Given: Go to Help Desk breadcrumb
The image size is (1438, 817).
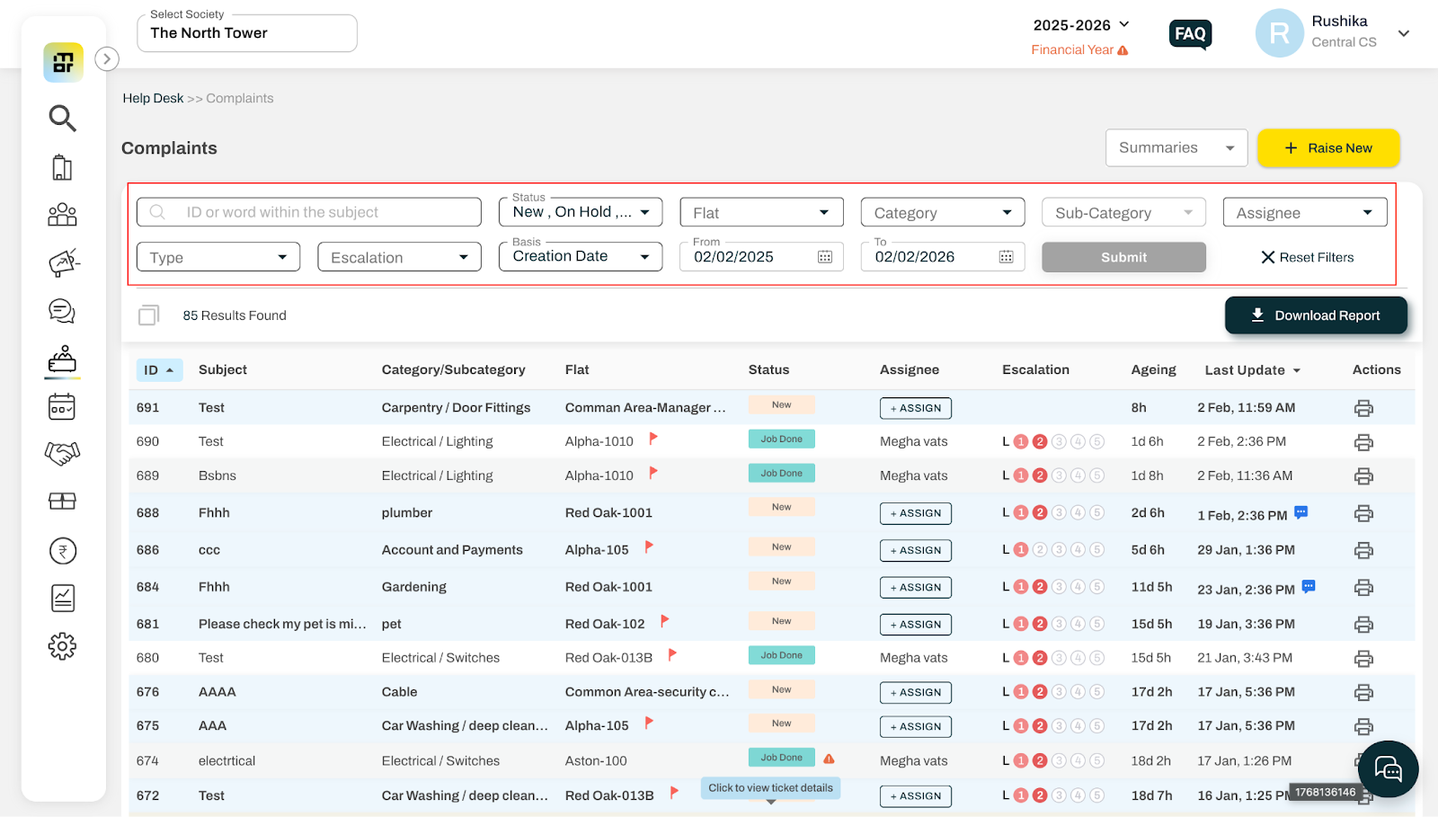Looking at the screenshot, I should (x=153, y=98).
